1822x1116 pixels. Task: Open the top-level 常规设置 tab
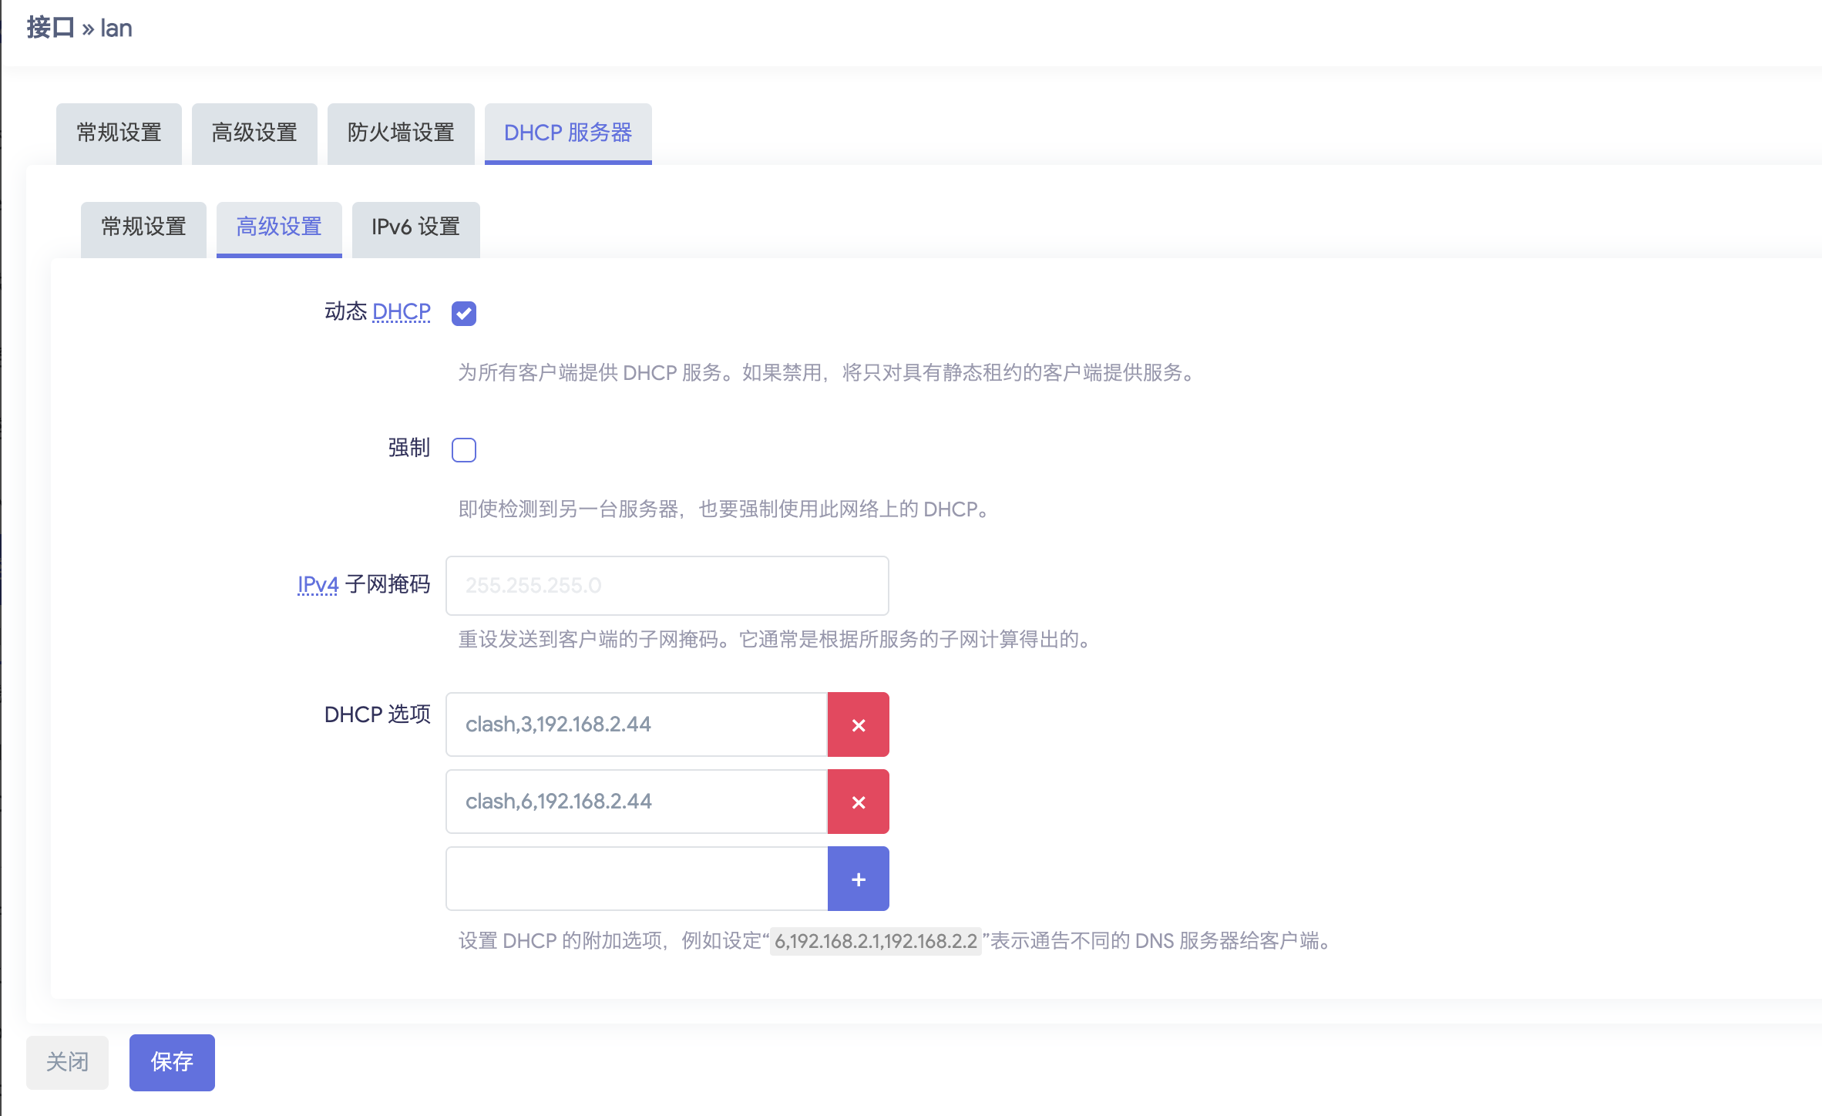pos(119,133)
